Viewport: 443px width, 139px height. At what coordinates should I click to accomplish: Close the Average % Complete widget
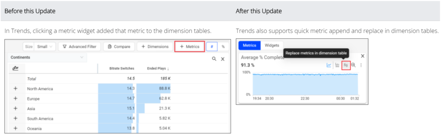coord(363,56)
